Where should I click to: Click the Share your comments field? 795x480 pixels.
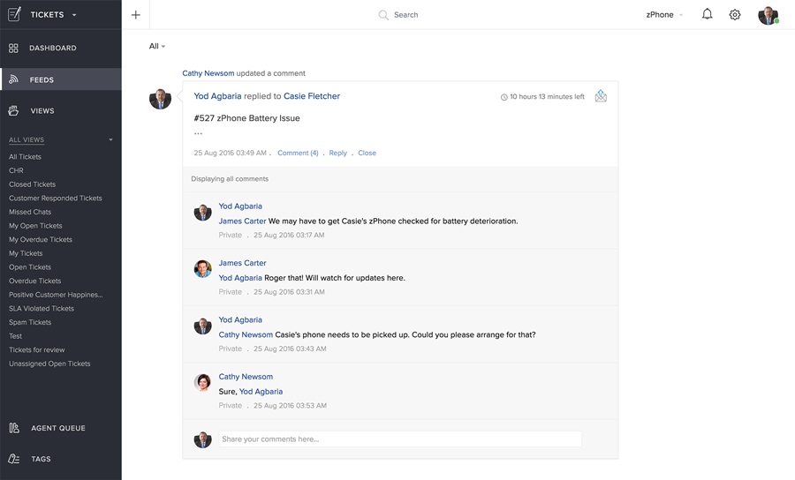tap(399, 439)
